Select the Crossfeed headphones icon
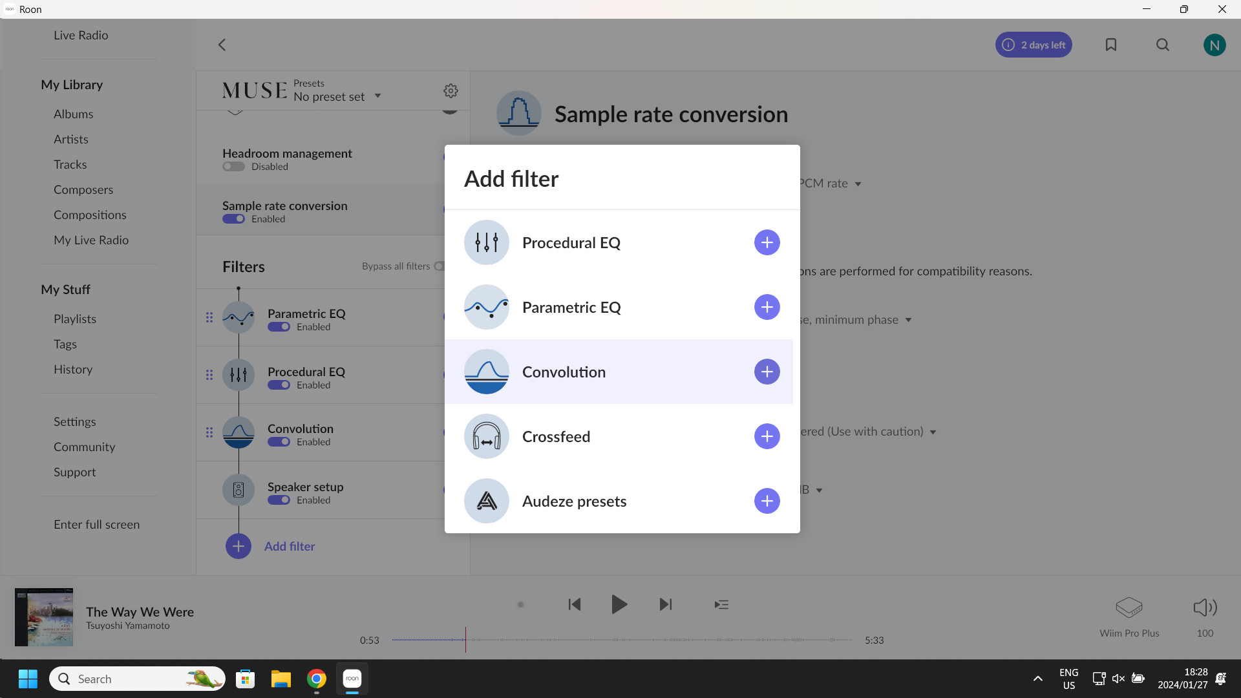Image resolution: width=1241 pixels, height=698 pixels. (x=486, y=436)
